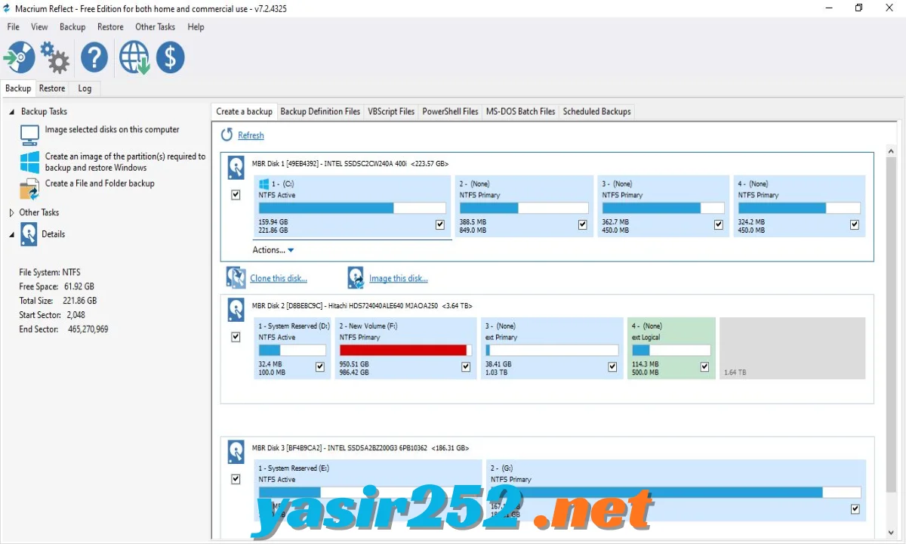
Task: Click the dollar sign purchase icon
Action: (171, 57)
